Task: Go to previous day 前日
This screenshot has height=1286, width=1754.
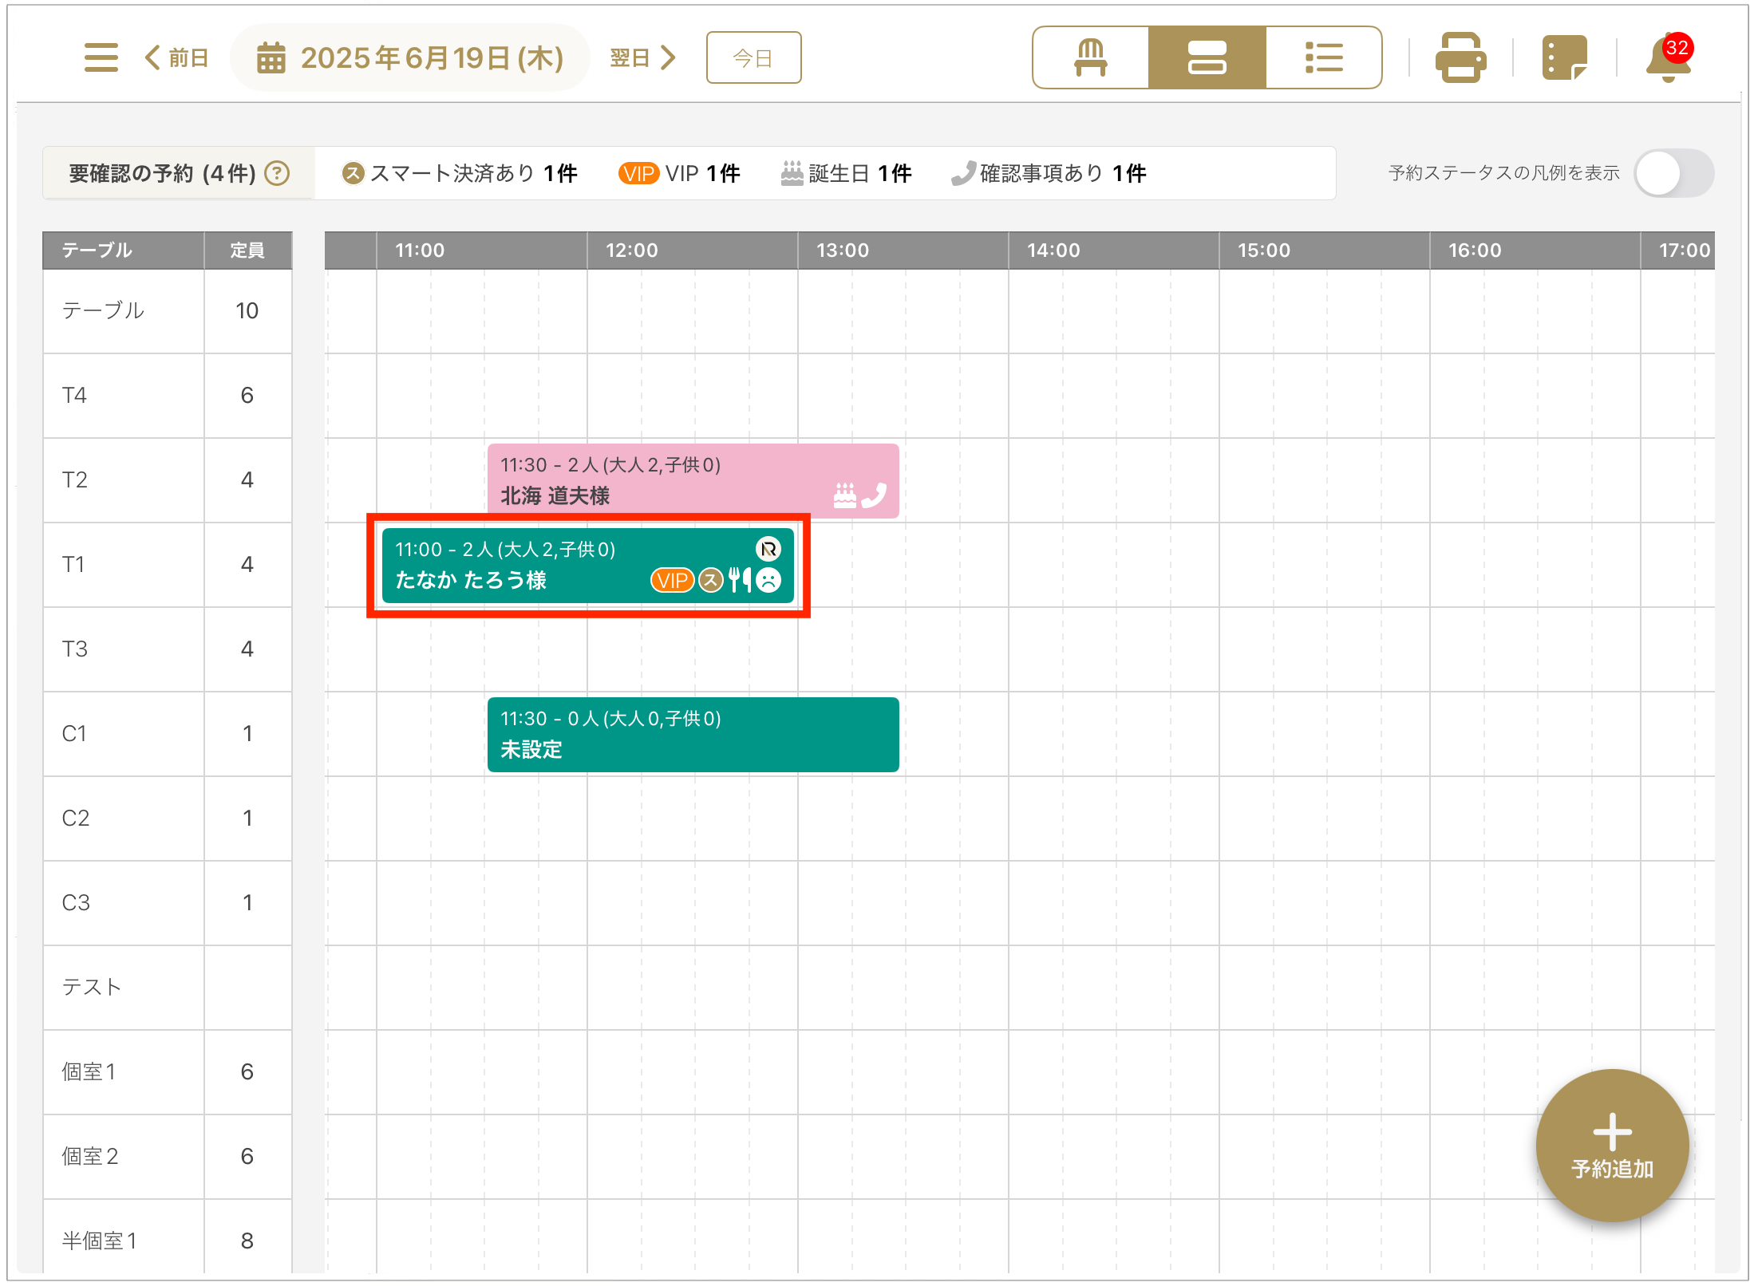Action: tap(177, 57)
